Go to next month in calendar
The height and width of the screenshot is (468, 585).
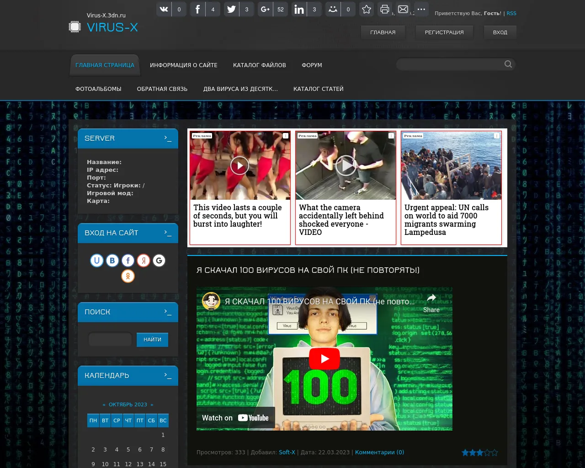click(x=152, y=404)
